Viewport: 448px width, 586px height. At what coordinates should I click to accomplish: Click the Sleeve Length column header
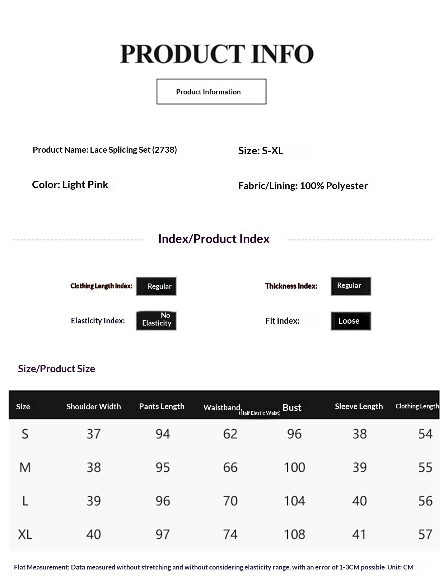point(359,406)
